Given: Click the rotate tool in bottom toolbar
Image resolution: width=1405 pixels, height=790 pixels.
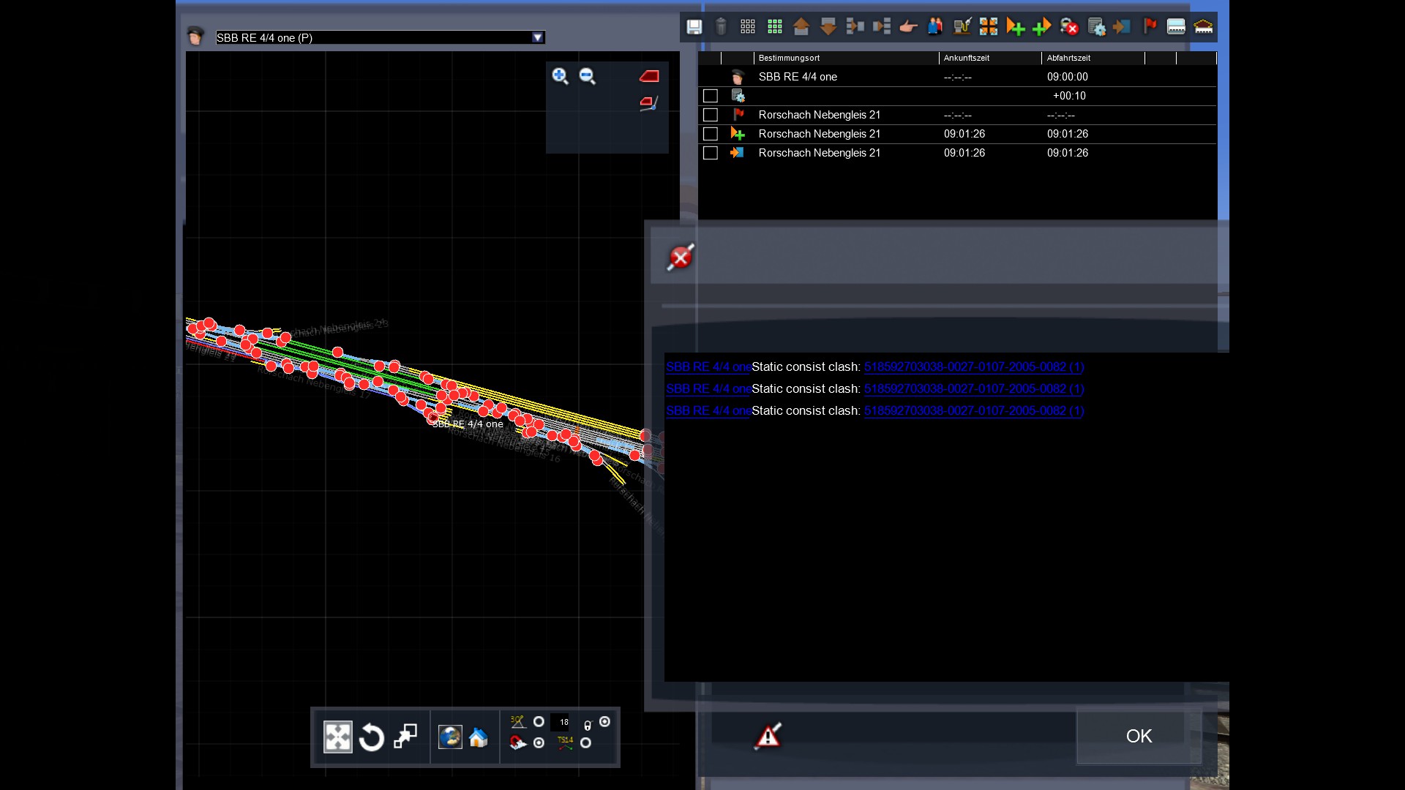Looking at the screenshot, I should 372,737.
